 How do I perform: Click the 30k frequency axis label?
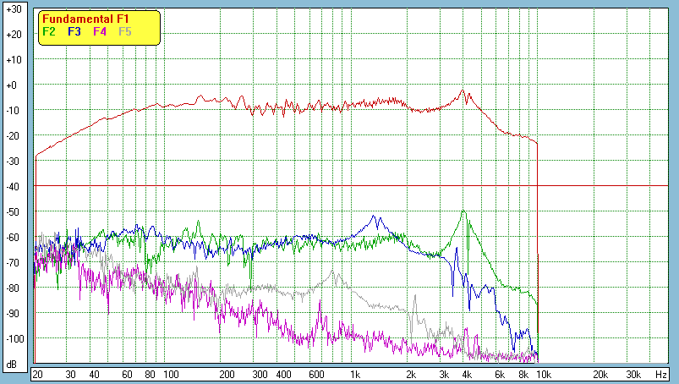[632, 374]
